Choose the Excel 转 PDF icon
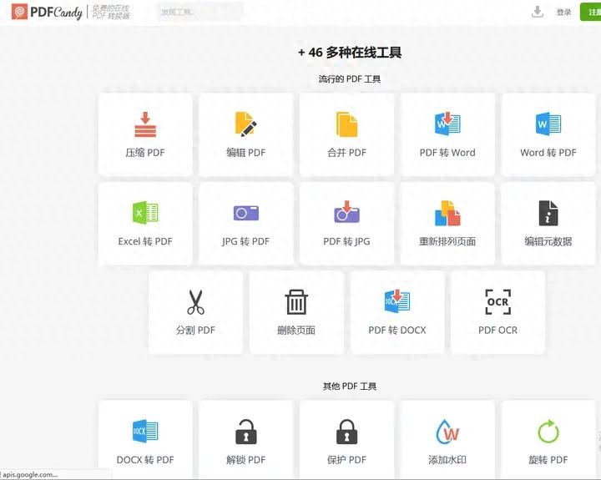 coord(145,212)
